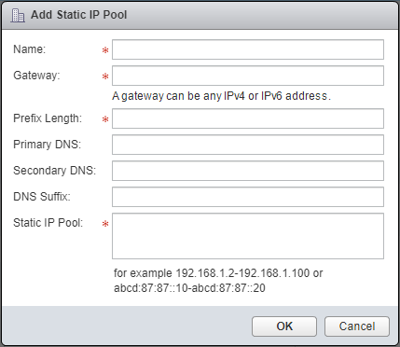Screen dimensions: 400x347
Task: Click the Name label
Action: click(x=30, y=49)
